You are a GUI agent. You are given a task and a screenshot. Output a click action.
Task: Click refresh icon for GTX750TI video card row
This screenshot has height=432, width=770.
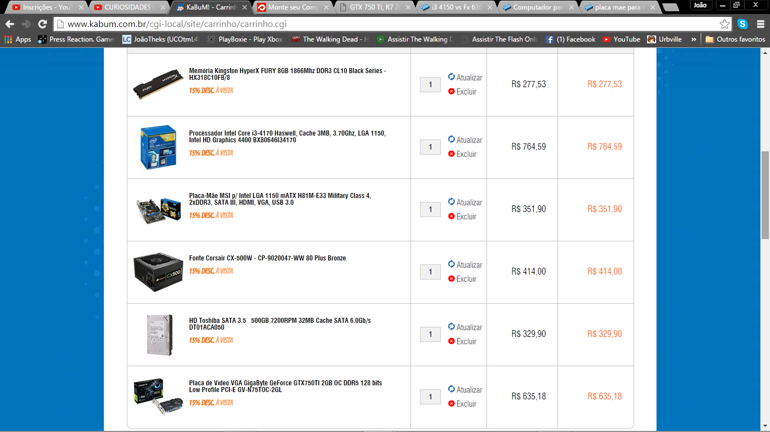coord(452,389)
